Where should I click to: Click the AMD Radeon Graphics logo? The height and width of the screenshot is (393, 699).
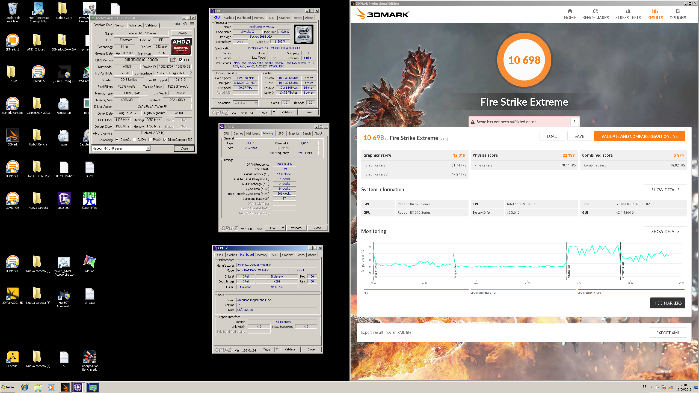[181, 46]
